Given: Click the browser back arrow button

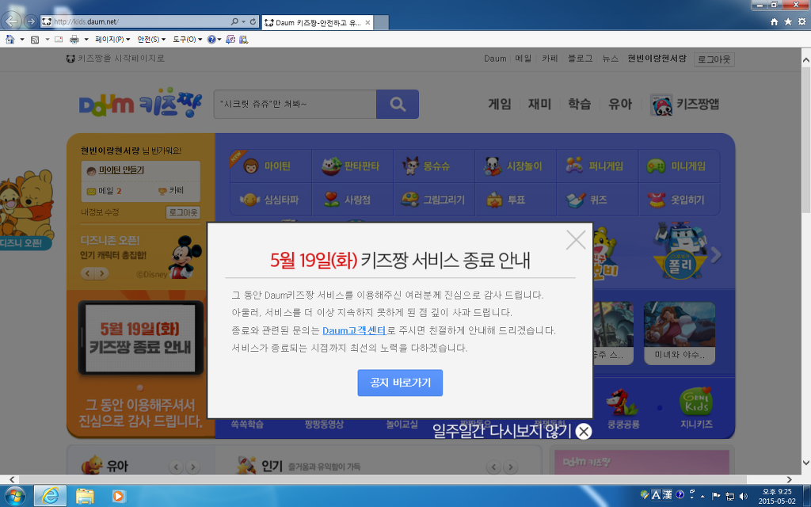Looking at the screenshot, I should point(12,21).
